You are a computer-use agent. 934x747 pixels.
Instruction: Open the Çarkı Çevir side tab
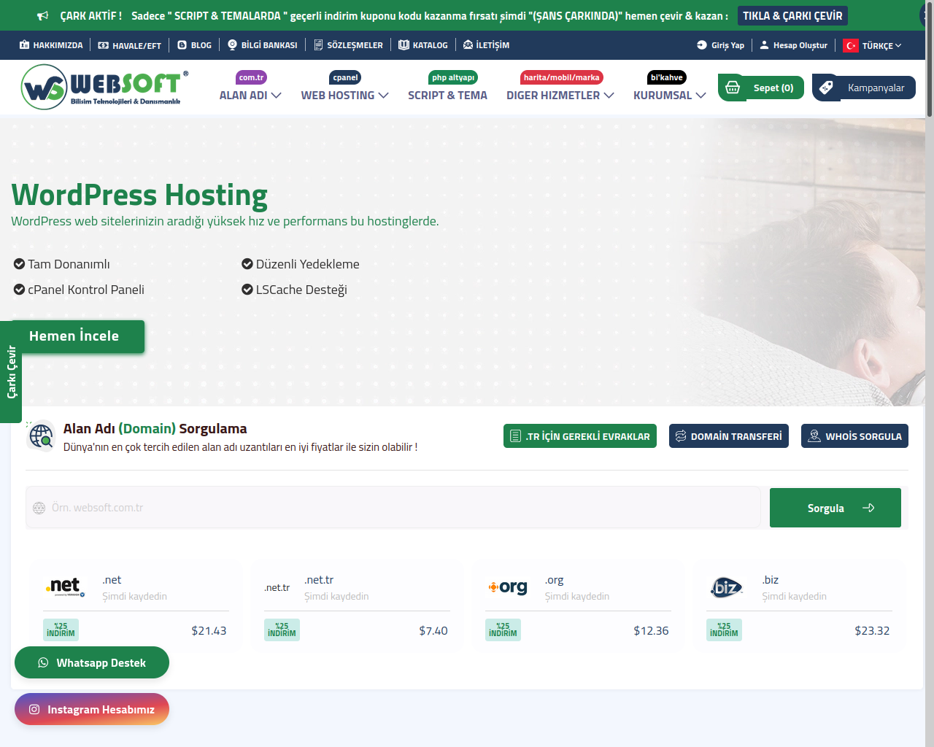click(x=11, y=372)
